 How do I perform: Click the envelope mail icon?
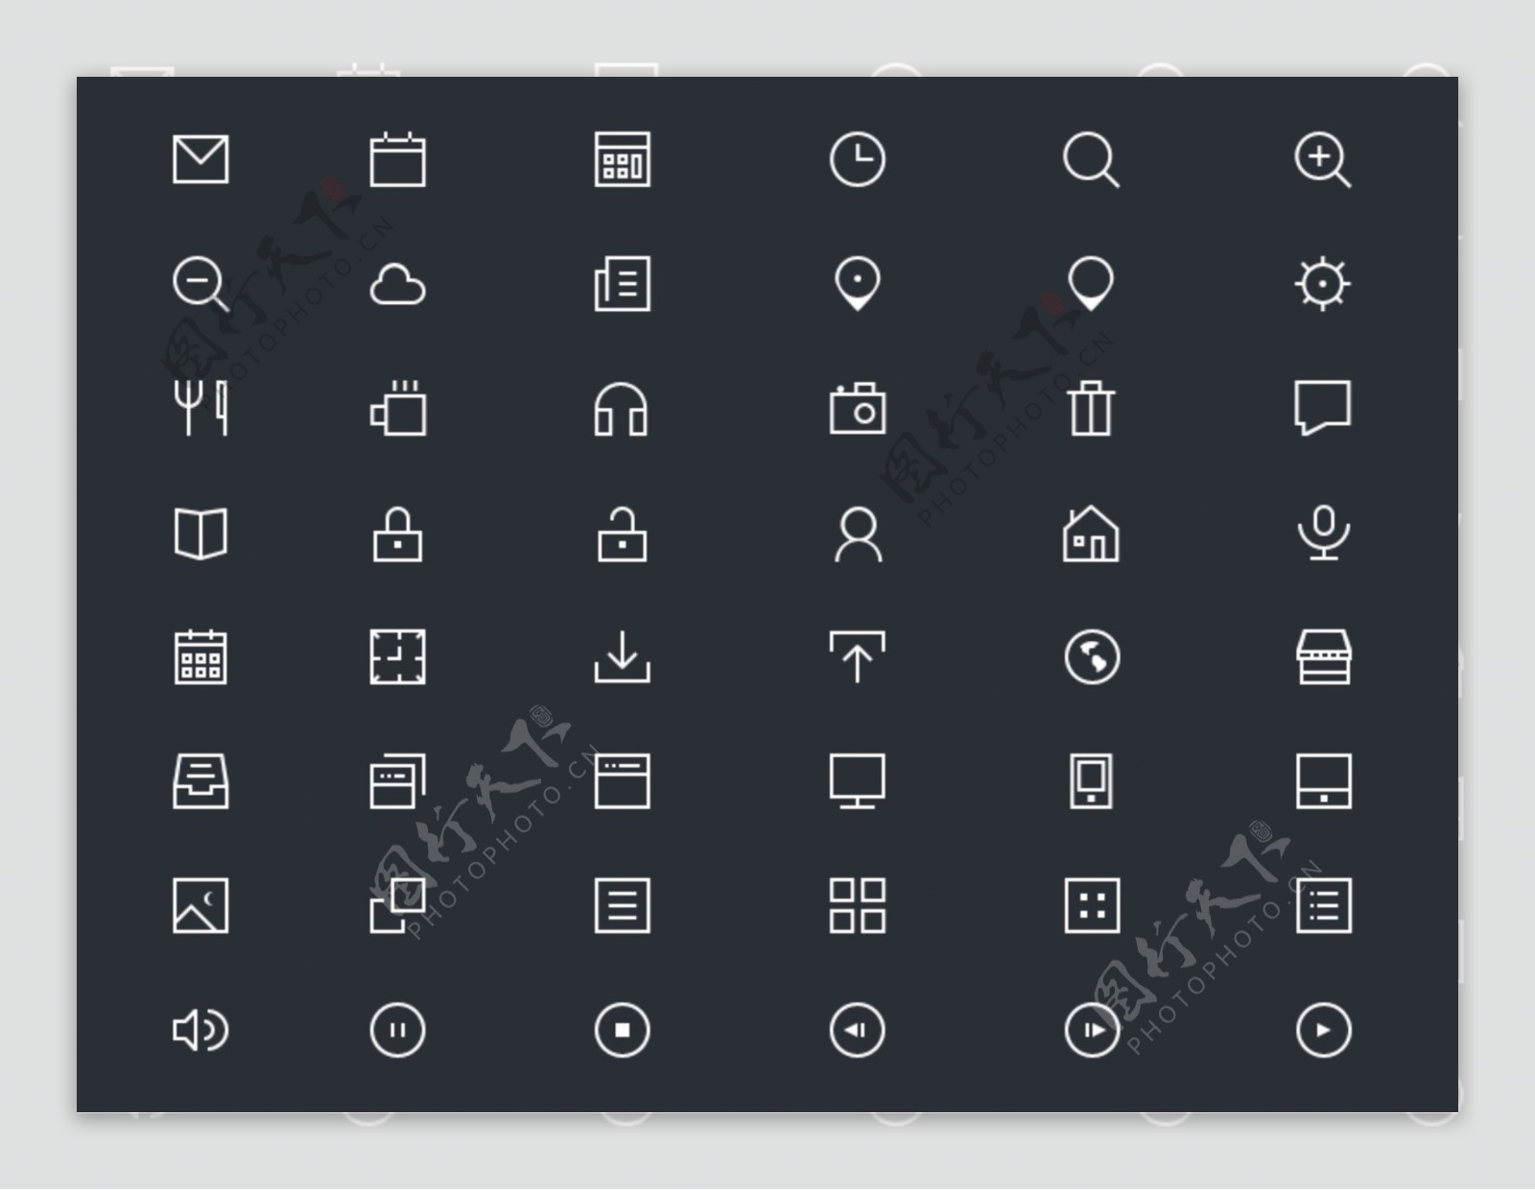(201, 159)
